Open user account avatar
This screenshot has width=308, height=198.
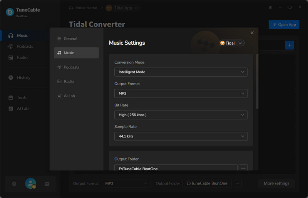coord(31,183)
